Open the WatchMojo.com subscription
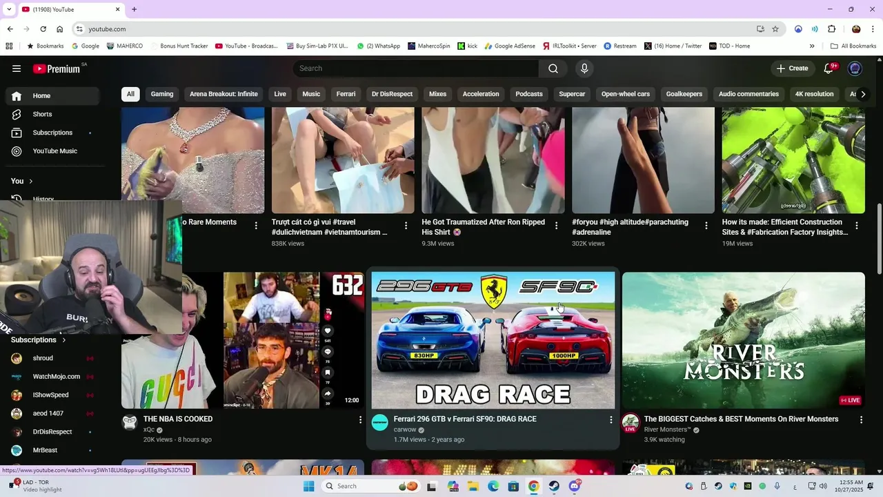The width and height of the screenshot is (883, 497). click(52, 376)
